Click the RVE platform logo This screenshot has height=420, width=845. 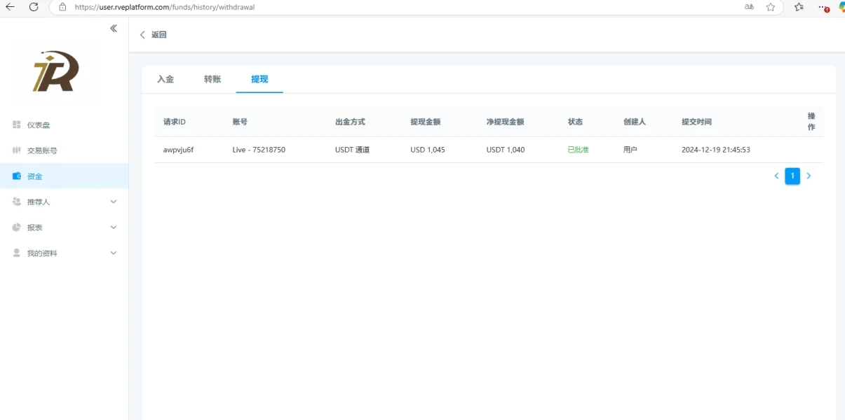56,71
